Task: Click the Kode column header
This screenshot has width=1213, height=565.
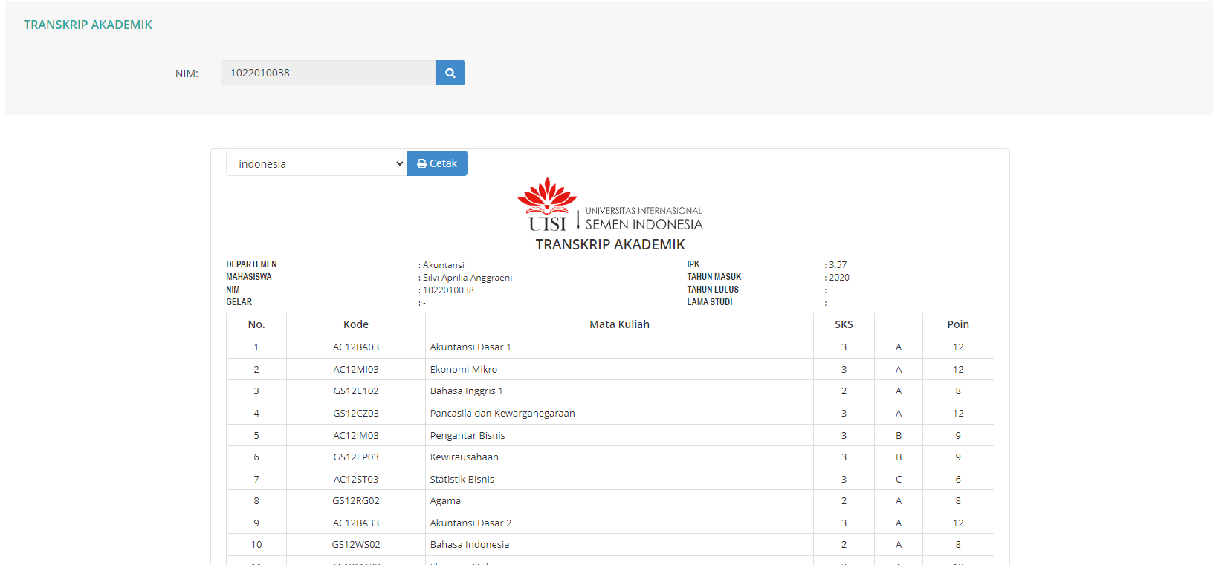Action: click(x=356, y=324)
